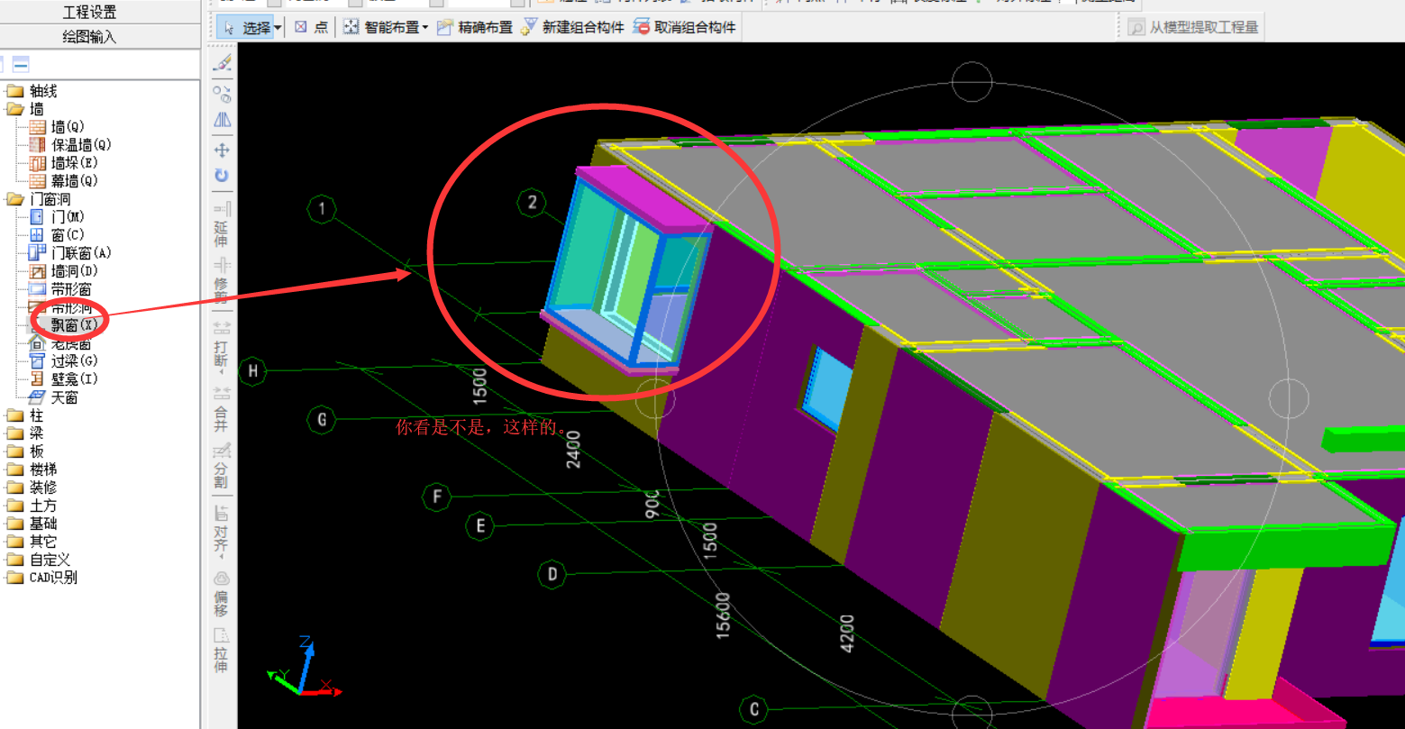This screenshot has width=1405, height=729.
Task: Click axis bubble G in viewport
Action: (x=321, y=420)
